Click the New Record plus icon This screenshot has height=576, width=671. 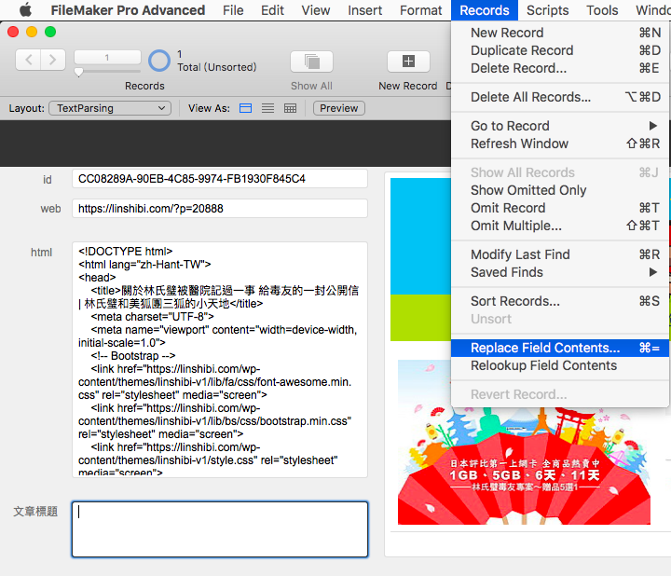(408, 62)
